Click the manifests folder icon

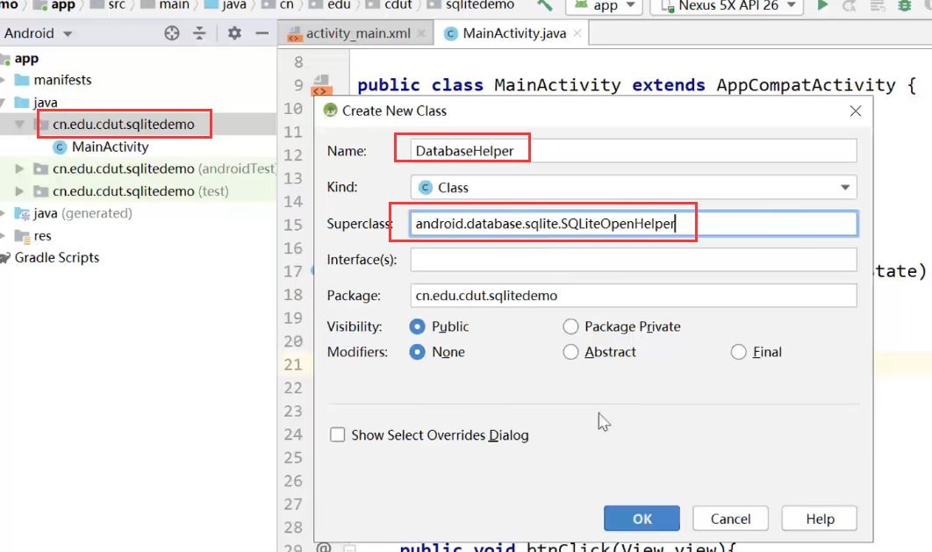coord(22,80)
